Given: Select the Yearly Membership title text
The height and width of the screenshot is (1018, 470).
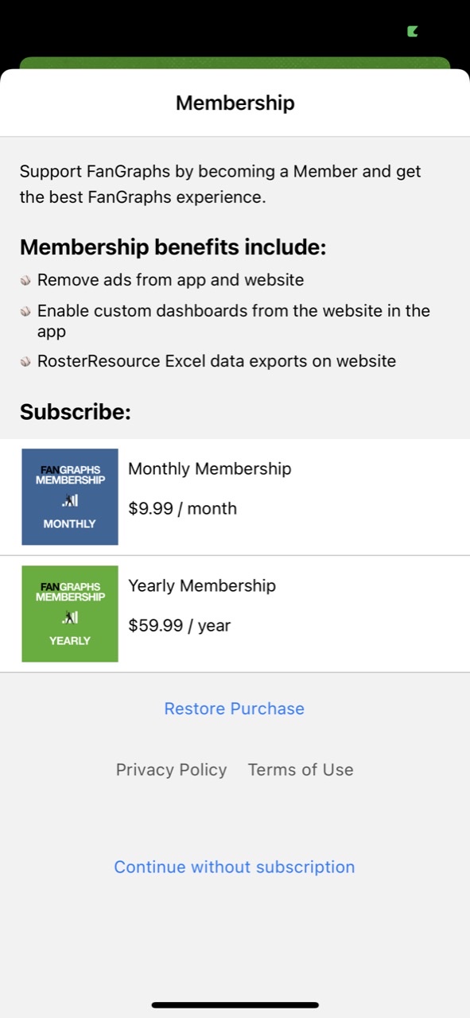Looking at the screenshot, I should point(202,585).
